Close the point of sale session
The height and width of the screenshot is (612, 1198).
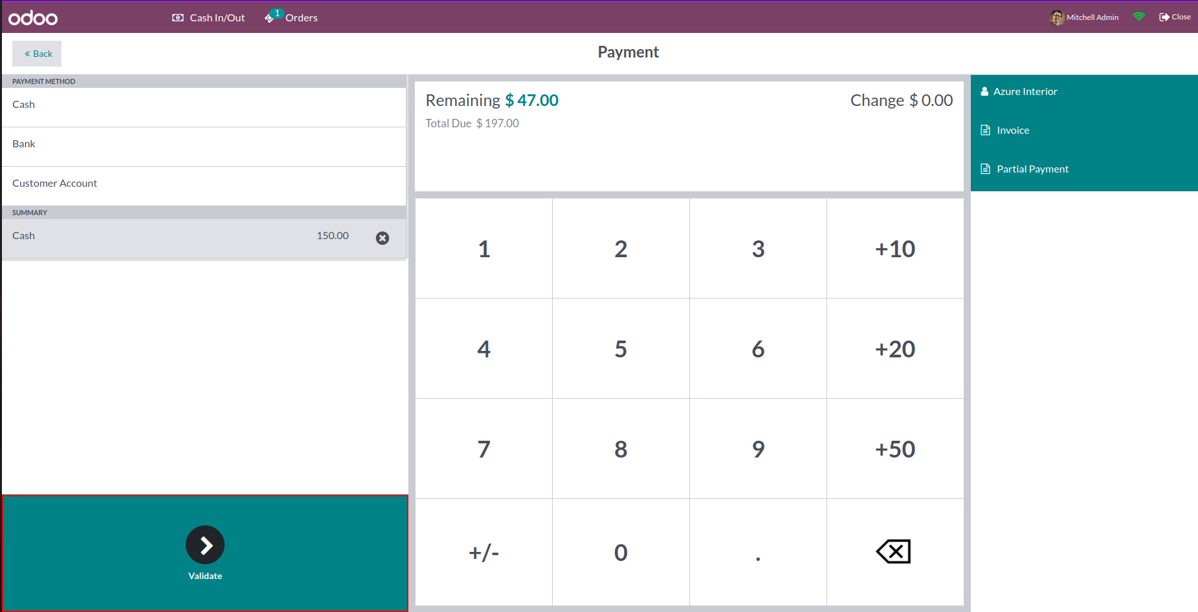1174,17
